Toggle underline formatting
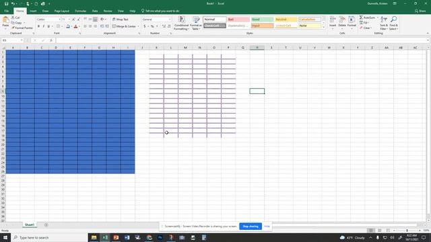This screenshot has width=431, height=242. [48, 26]
